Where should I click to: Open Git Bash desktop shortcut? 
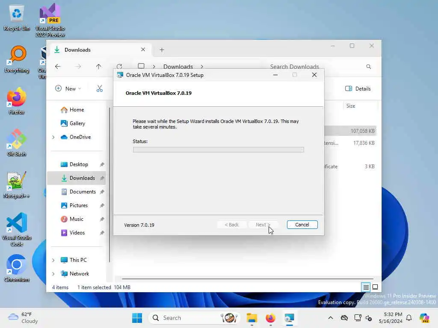(17, 143)
